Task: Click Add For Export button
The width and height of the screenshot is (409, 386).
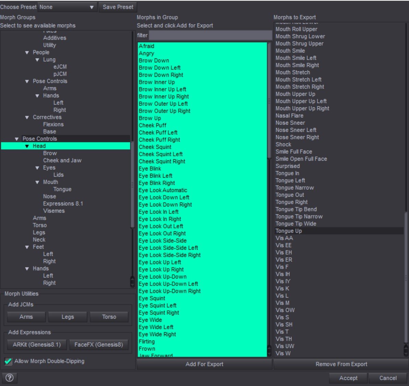Action: coord(204,364)
